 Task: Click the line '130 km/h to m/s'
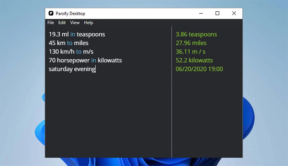71,52
